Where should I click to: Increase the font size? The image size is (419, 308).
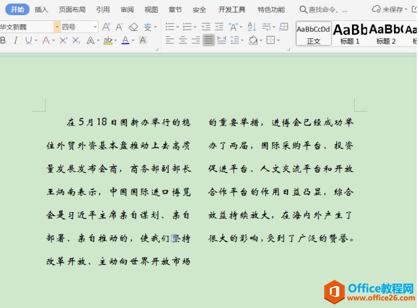(x=106, y=27)
